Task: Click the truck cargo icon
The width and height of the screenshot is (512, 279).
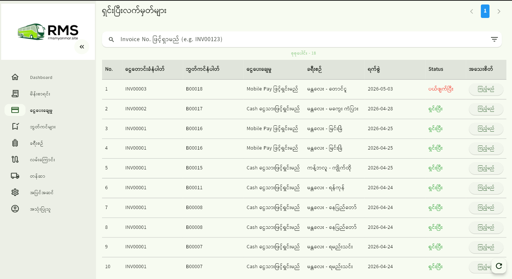Action: coord(15,176)
